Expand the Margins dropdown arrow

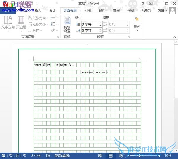click(22, 31)
